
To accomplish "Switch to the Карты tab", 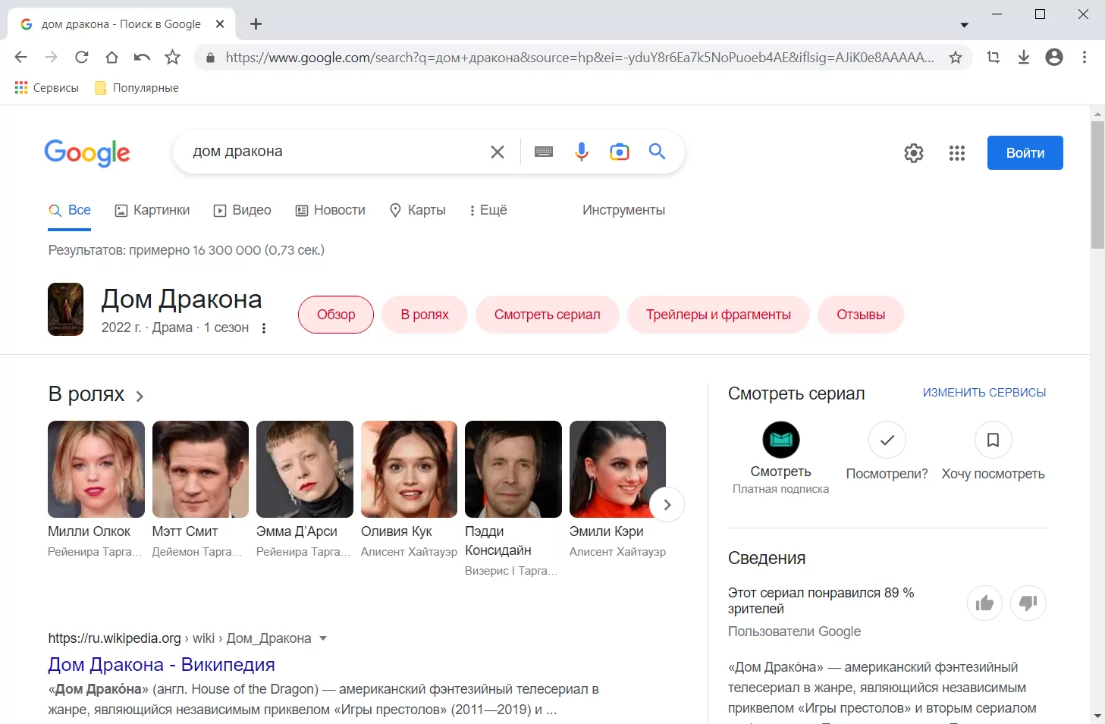I will [418, 210].
